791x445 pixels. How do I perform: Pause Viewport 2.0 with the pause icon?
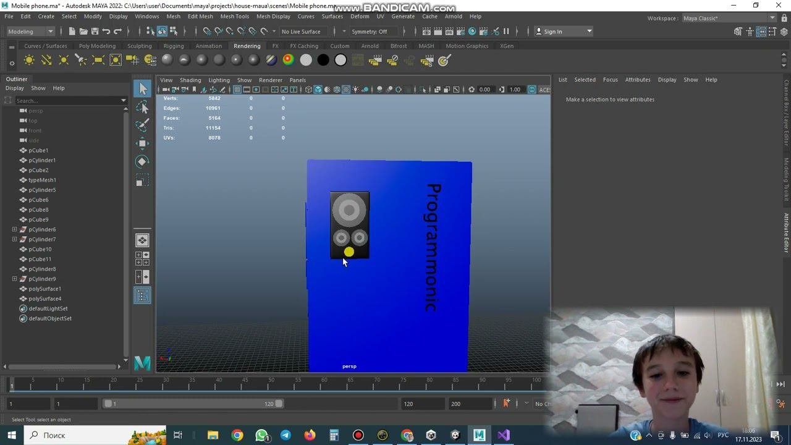point(506,32)
